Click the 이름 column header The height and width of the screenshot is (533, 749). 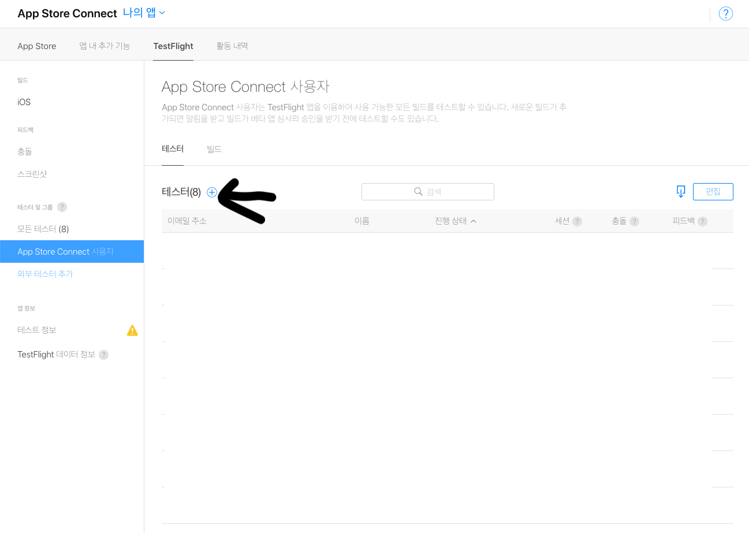point(362,221)
